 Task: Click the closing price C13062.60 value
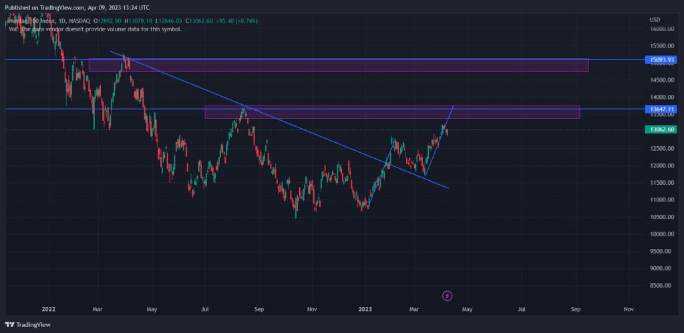[x=199, y=21]
